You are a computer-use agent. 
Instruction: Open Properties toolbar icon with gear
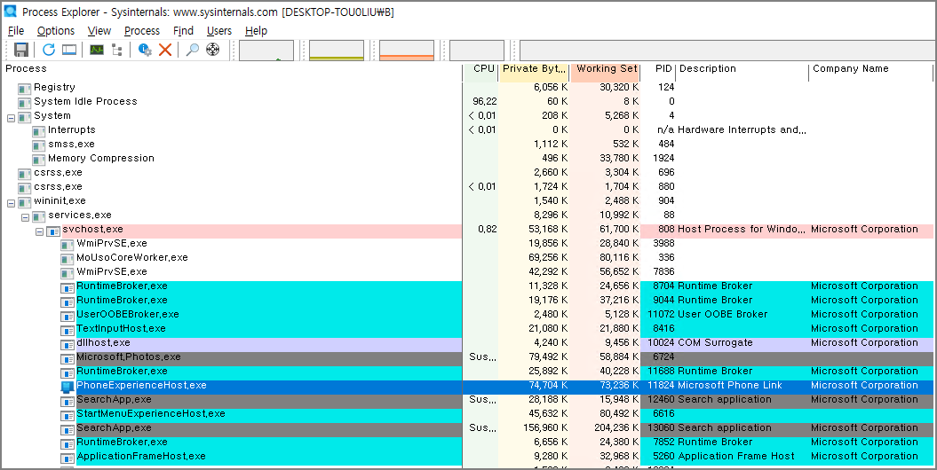[145, 50]
